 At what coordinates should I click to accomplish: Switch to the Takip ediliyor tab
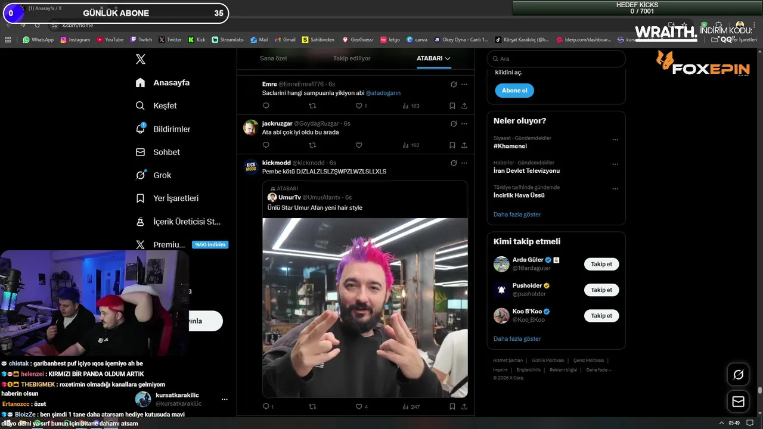pos(352,58)
